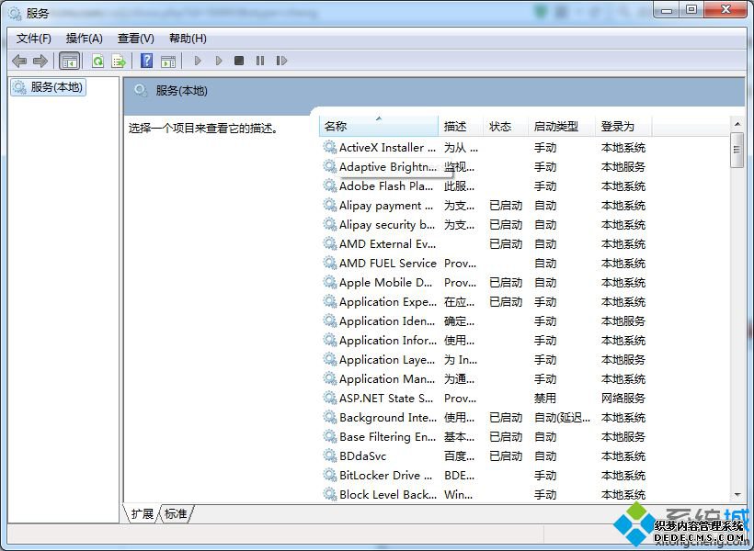Viewport: 754px width, 551px height.
Task: Sort by the 描述 column header
Action: pos(460,127)
